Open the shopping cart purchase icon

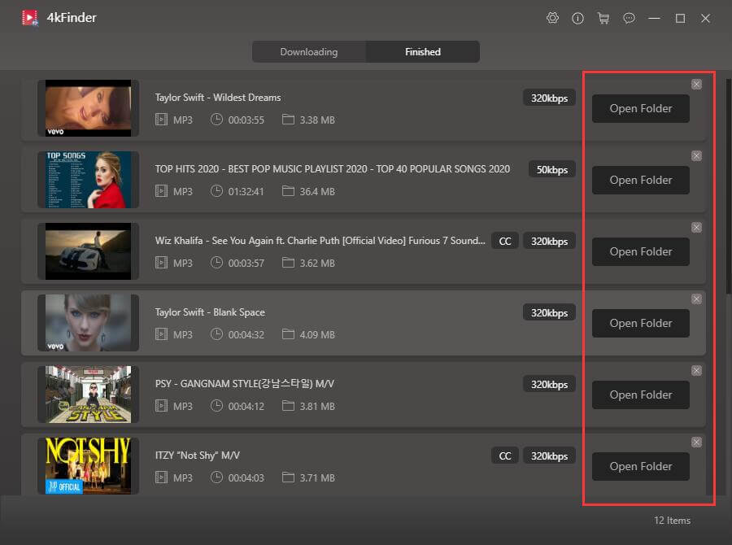[x=603, y=18]
